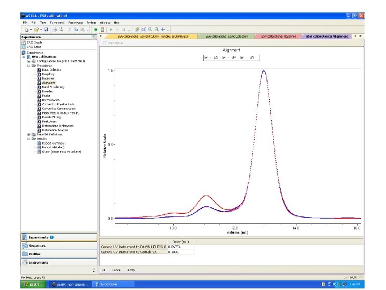The image size is (386, 290).
Task: Click the Baselines procedure icon
Action: [39, 78]
